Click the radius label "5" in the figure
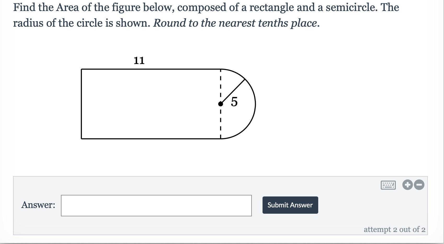 point(234,102)
